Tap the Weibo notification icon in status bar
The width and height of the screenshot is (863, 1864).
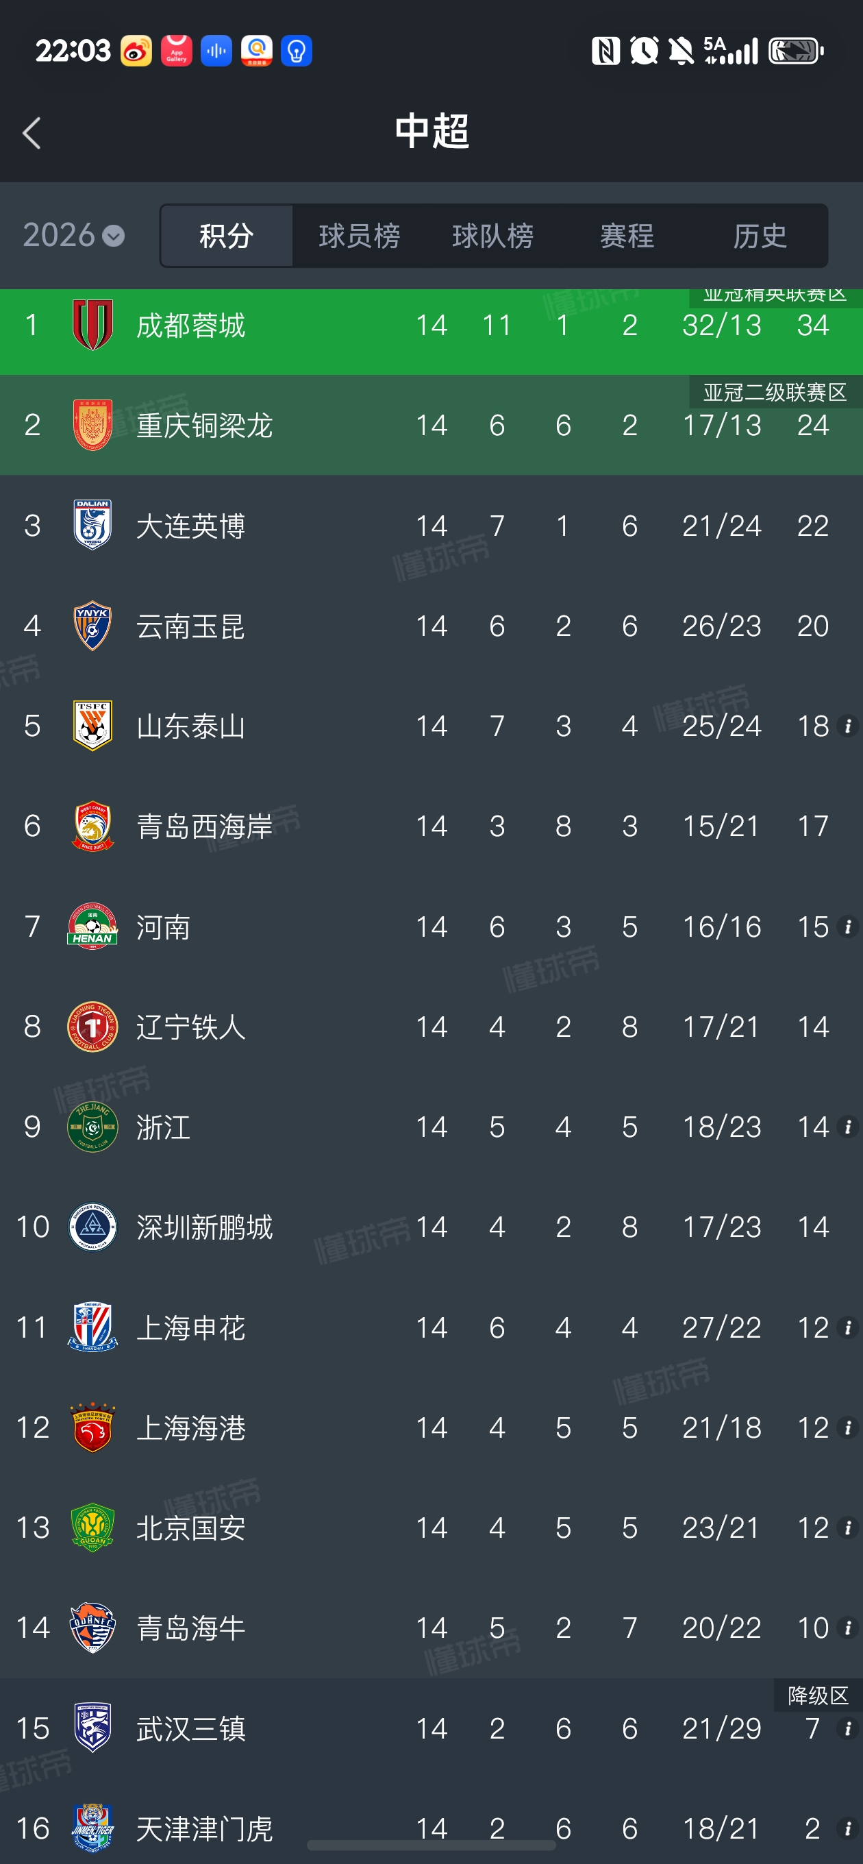[136, 51]
